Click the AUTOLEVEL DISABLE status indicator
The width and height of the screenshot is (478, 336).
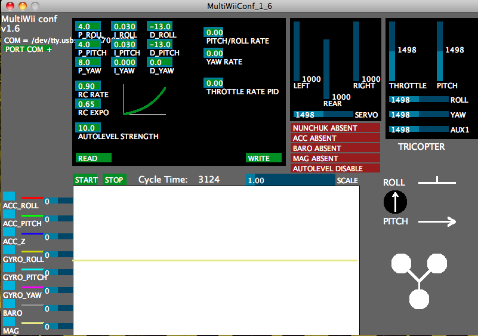pos(335,168)
